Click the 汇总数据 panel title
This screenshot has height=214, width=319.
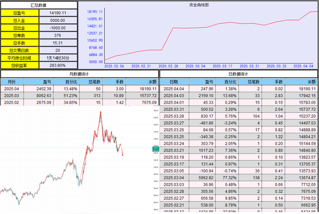click(x=39, y=5)
